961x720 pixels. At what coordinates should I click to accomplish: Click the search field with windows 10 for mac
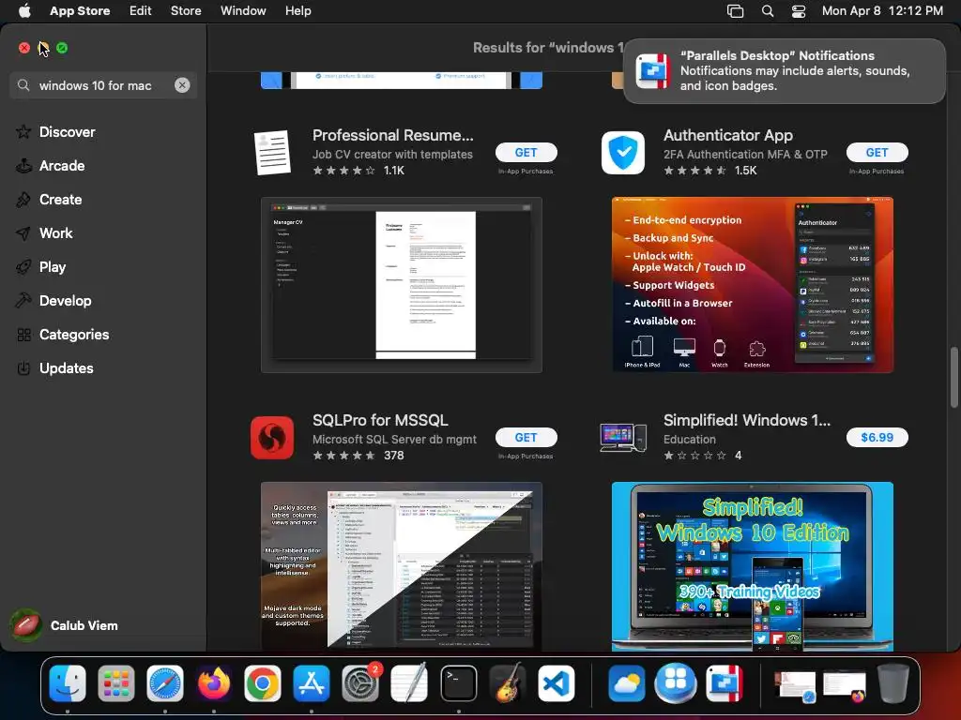tap(103, 85)
